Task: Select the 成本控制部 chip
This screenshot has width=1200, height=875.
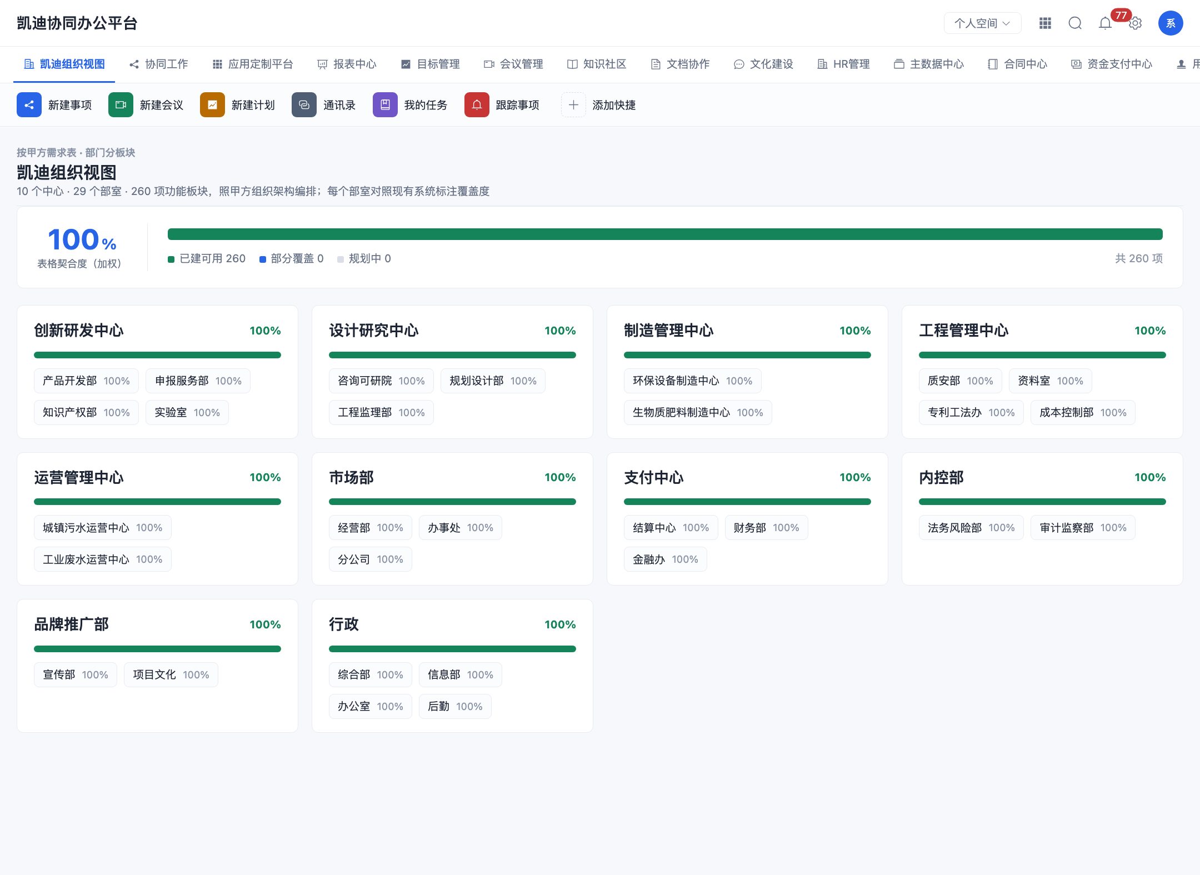Action: 1083,413
